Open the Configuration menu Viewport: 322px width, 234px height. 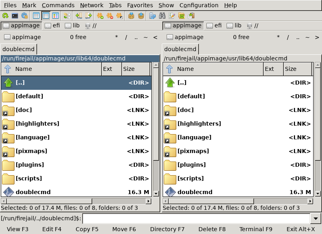tap(199, 5)
